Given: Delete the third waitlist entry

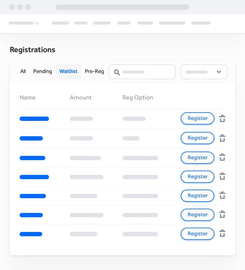Looking at the screenshot, I should (x=222, y=158).
